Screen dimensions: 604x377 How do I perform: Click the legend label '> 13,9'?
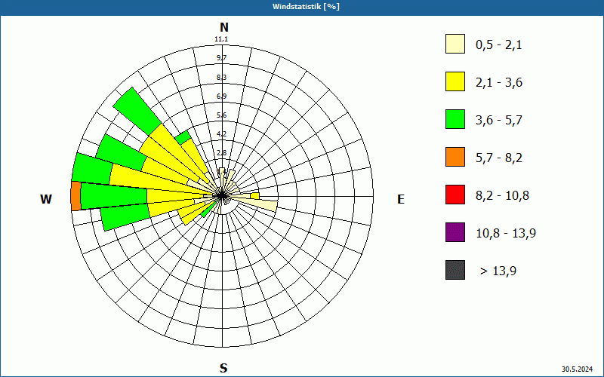coord(498,271)
